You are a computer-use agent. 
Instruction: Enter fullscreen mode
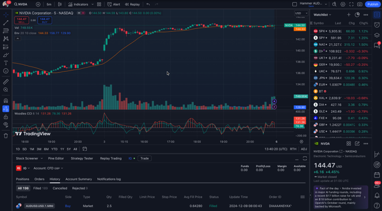pyautogui.click(x=351, y=5)
